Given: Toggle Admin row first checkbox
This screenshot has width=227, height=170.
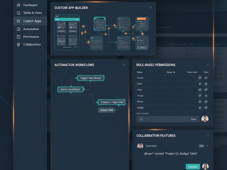Looking at the screenshot, I should [200, 78].
